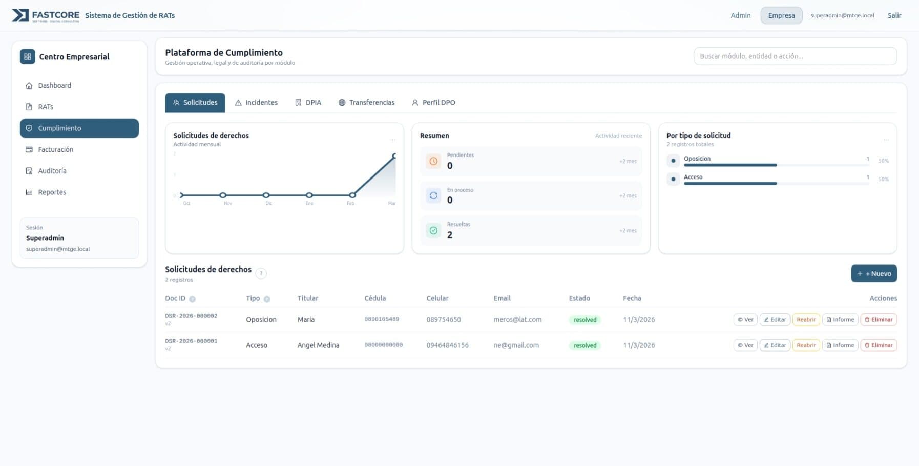Click the Centro Empresarial grid icon
This screenshot has height=466, width=919.
pos(28,57)
